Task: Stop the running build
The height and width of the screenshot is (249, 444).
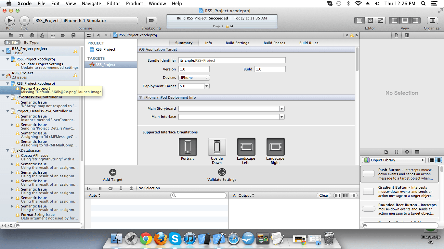Action: click(x=24, y=20)
